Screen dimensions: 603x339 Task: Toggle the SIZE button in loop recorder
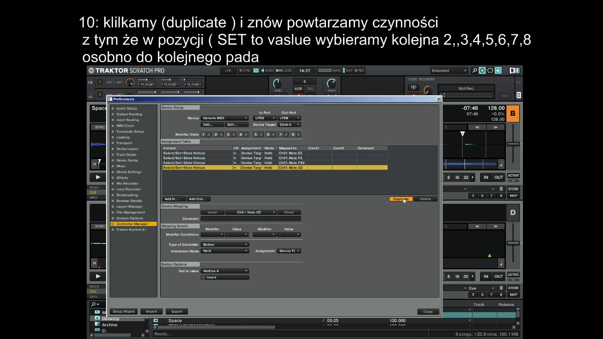tap(298, 89)
